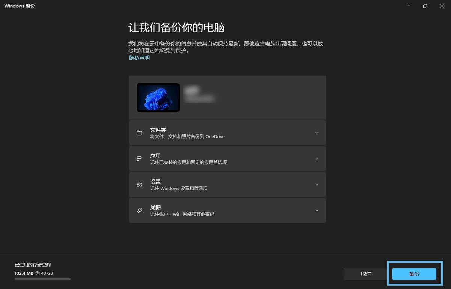Open the 隐私声明 link
The height and width of the screenshot is (289, 451).
(x=139, y=58)
